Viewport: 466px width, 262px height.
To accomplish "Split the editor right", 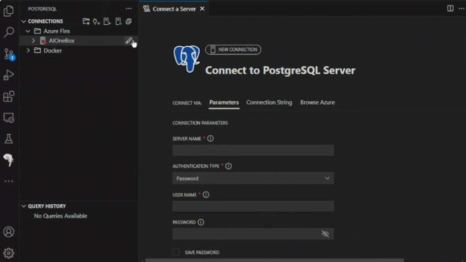I will coord(450,8).
